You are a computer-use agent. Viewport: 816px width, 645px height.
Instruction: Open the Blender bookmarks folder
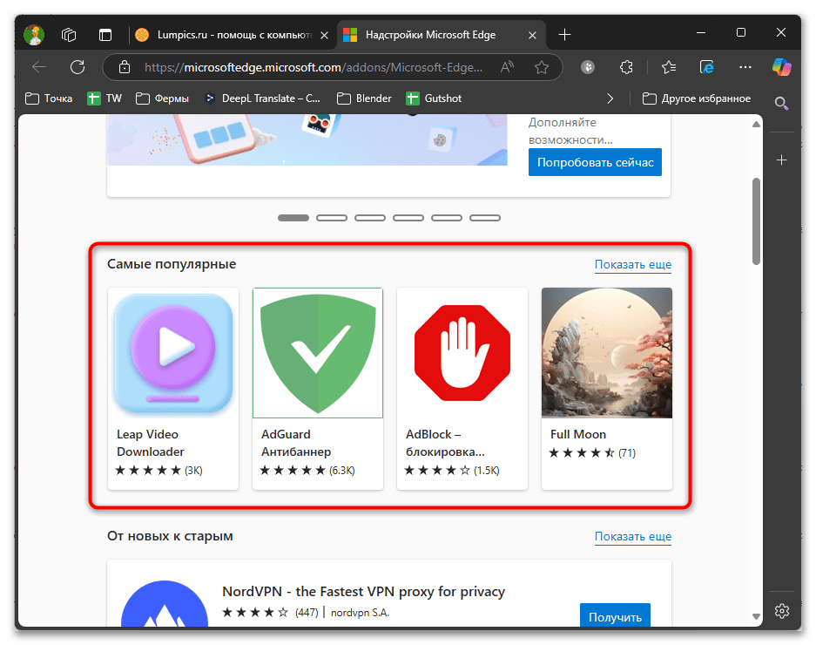coord(364,98)
